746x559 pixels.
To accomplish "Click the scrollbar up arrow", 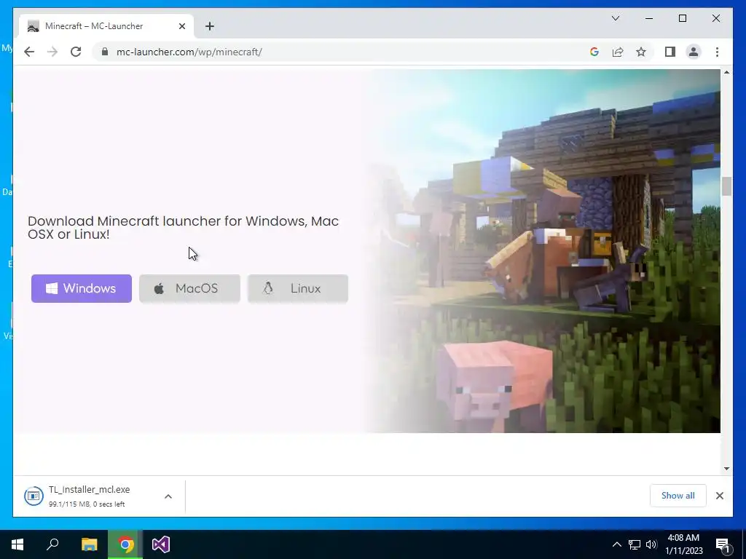I will tap(726, 72).
